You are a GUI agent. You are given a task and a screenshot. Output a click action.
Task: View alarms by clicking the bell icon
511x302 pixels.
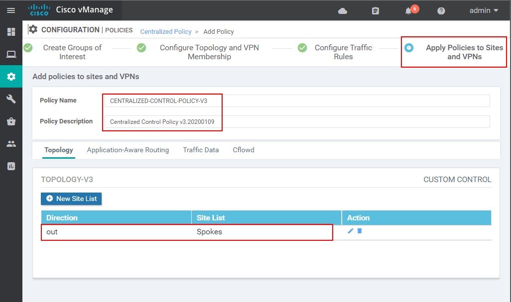[x=407, y=10]
